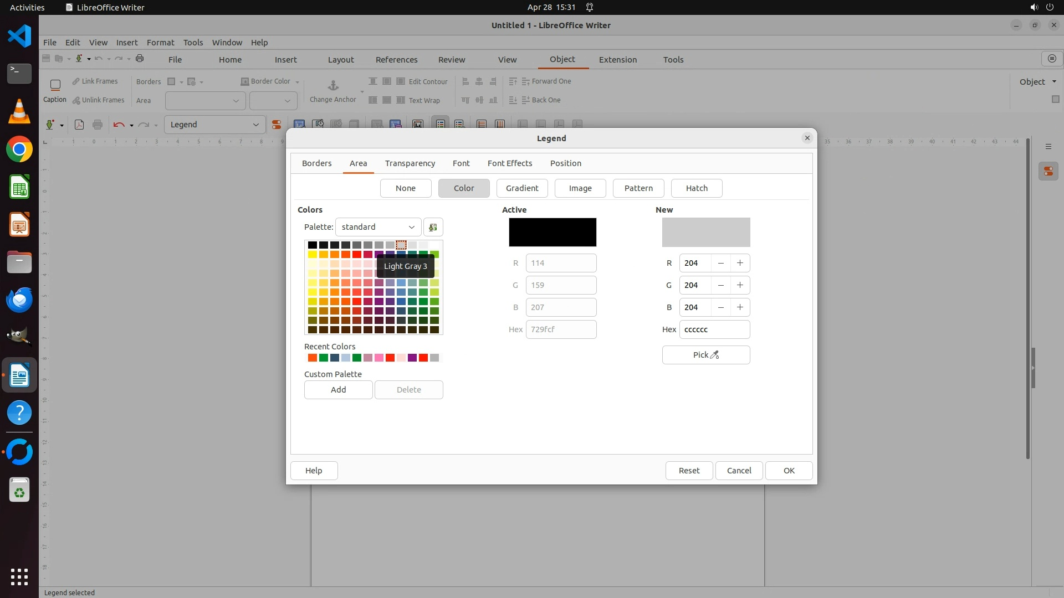The width and height of the screenshot is (1064, 598).
Task: Click the Change Anchor icon
Action: 333,85
